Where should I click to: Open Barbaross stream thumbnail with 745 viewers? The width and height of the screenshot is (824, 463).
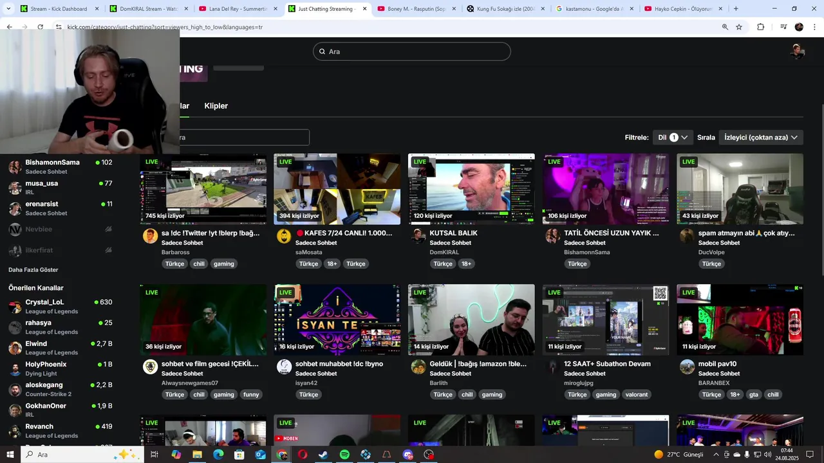203,189
